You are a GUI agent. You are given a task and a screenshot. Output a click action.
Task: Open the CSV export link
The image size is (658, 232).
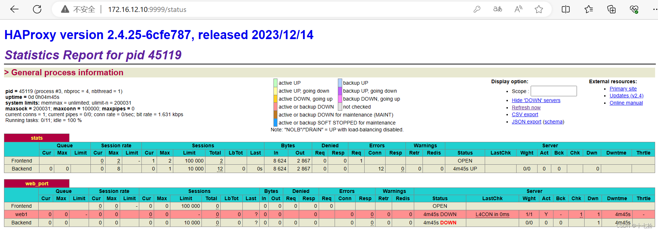click(x=525, y=114)
